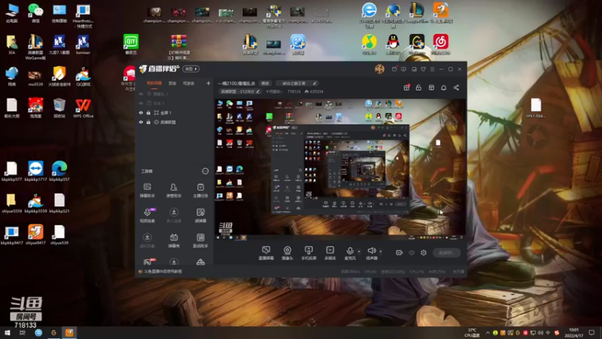The image size is (602, 339).
Task: Show hidden system tray icons chevron
Action: click(488, 332)
